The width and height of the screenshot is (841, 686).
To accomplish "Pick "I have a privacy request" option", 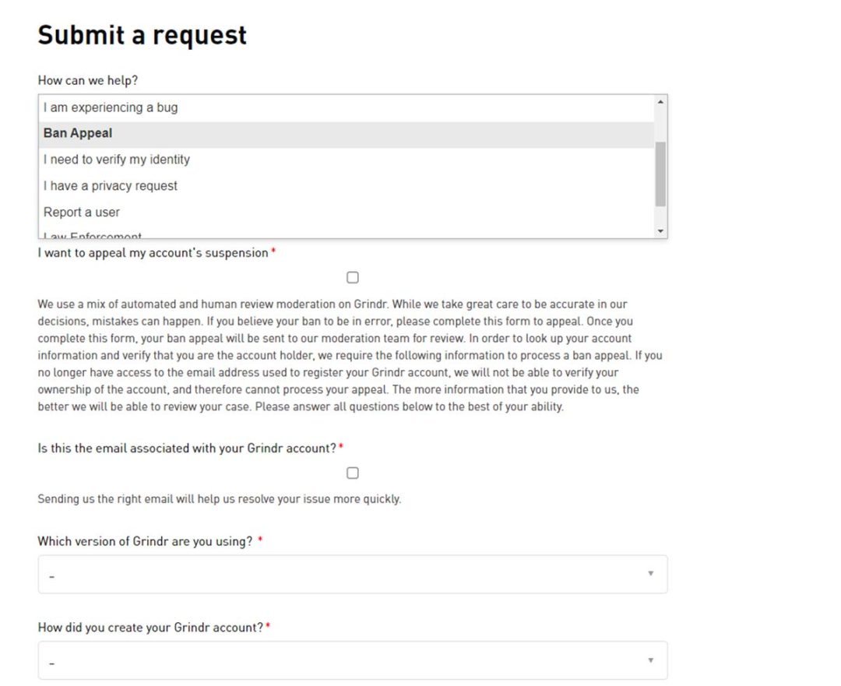I will point(111,186).
